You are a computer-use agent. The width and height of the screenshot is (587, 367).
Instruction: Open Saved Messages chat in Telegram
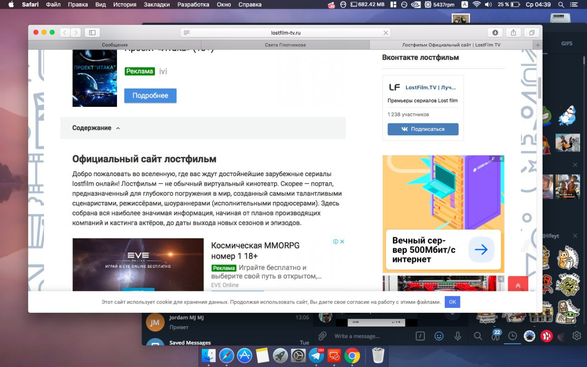point(227,342)
